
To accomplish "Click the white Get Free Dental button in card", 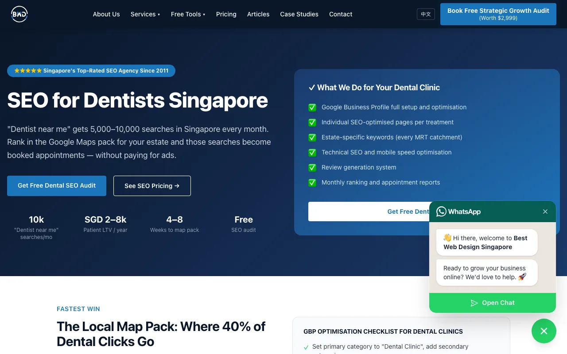I will 369,212.
